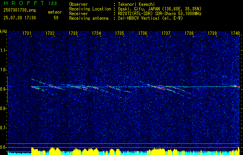Click the 1735 time marker
This screenshot has height=155, width=243.
coord(120,33)
